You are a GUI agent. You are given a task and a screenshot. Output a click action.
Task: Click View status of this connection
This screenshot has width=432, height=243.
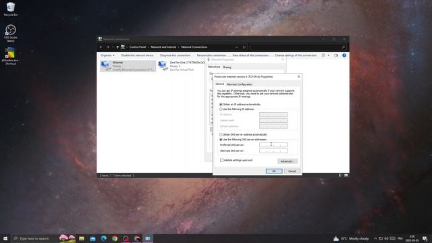click(250, 55)
